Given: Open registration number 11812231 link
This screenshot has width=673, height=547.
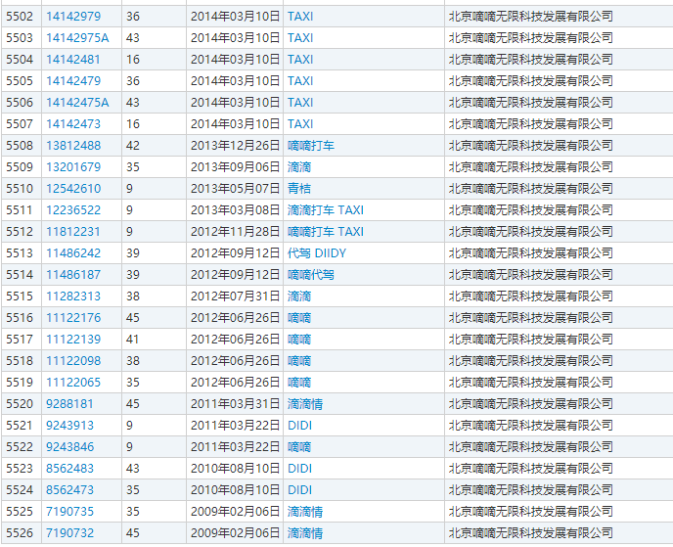Looking at the screenshot, I should coord(73,231).
